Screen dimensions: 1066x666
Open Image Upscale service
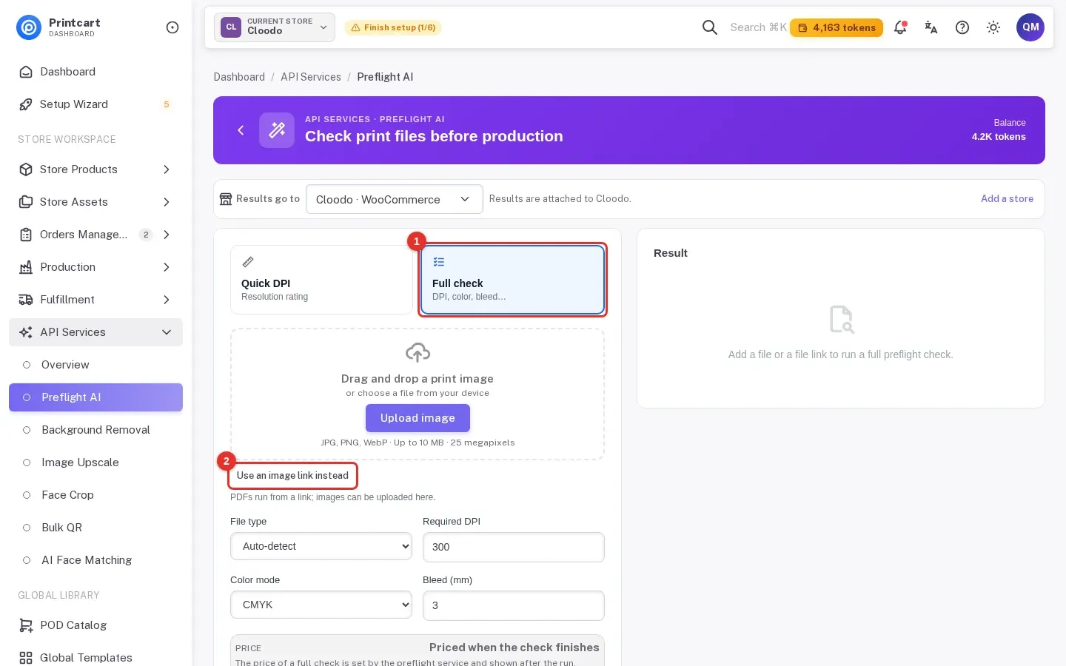(x=95, y=462)
